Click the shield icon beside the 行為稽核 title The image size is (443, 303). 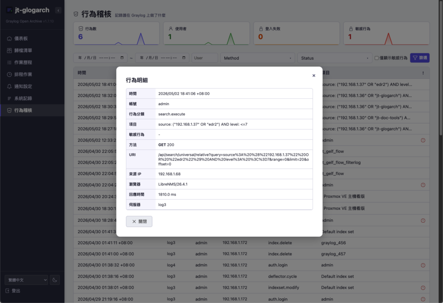point(76,14)
